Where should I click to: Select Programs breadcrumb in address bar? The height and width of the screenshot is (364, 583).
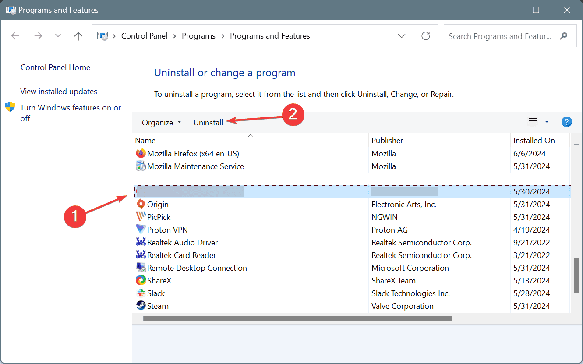[198, 36]
